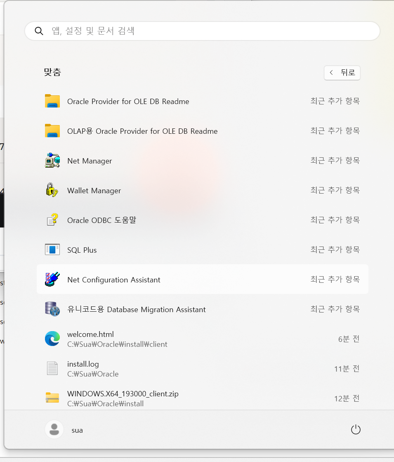Screen dimensions: 394x462
Task: Click the C:₩Sua₩Oracle₩install₩client path text
Action: 117,344
